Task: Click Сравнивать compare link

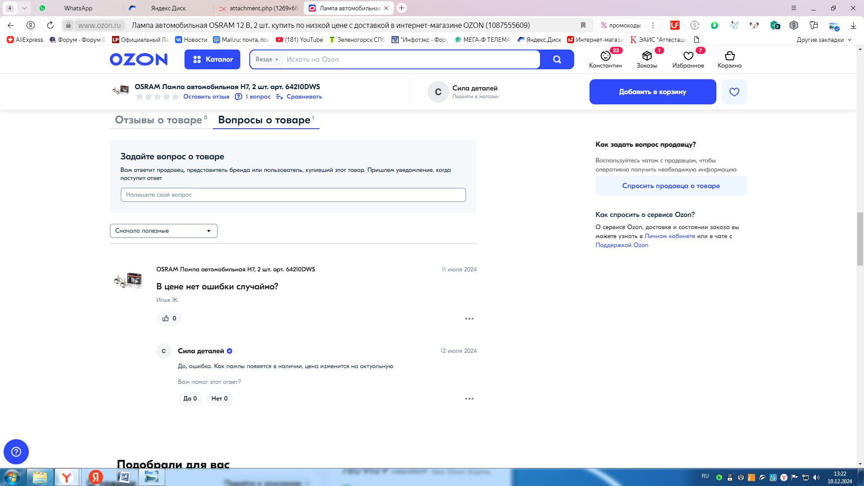Action: click(299, 97)
